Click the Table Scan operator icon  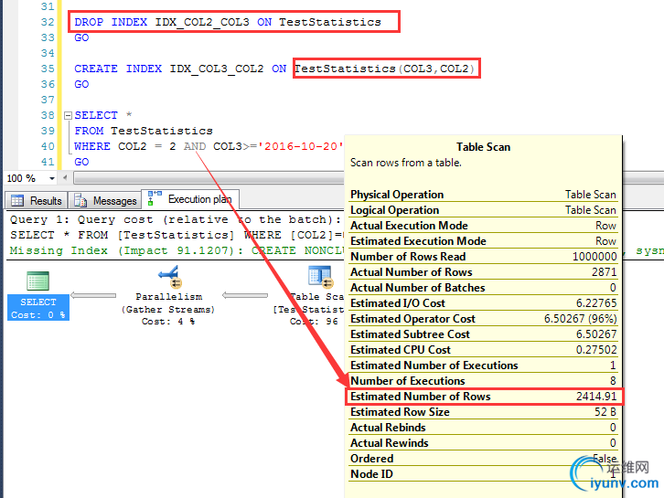320,277
